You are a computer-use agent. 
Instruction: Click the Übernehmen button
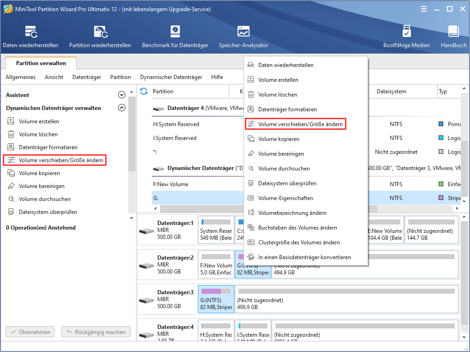click(30, 332)
